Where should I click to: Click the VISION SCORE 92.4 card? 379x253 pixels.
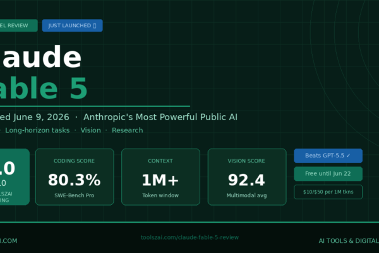click(247, 177)
